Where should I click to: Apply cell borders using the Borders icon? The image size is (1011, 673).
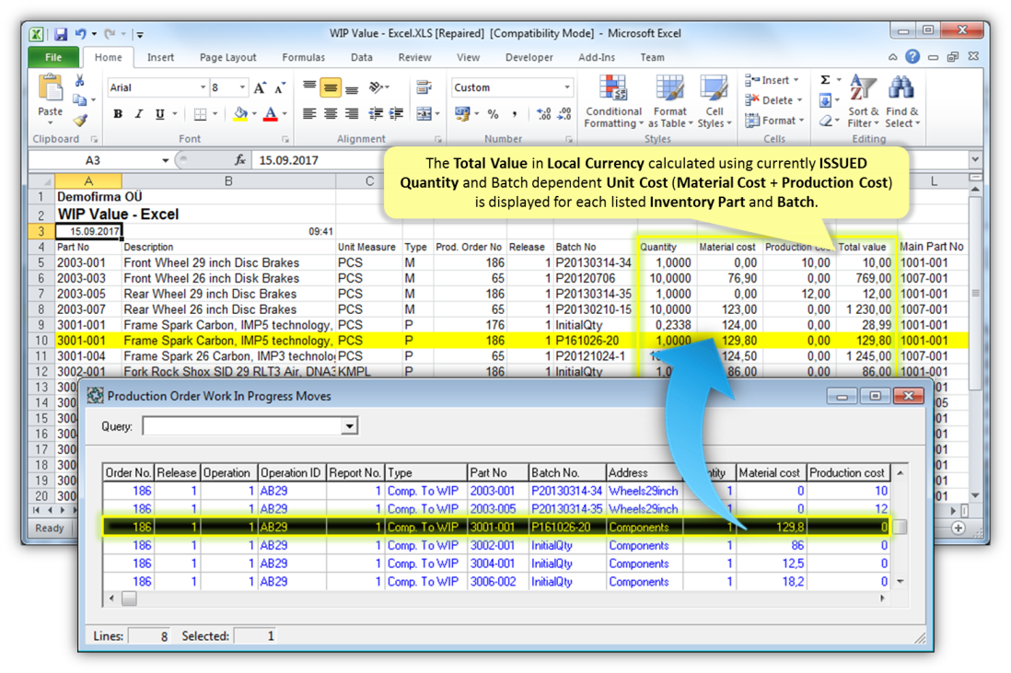(201, 114)
